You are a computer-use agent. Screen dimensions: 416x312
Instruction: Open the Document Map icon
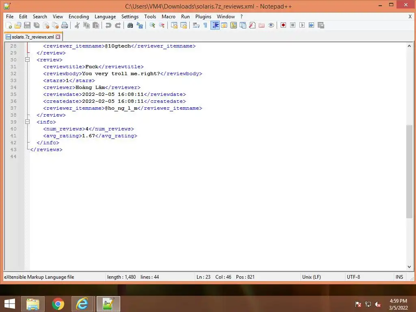[x=234, y=25]
